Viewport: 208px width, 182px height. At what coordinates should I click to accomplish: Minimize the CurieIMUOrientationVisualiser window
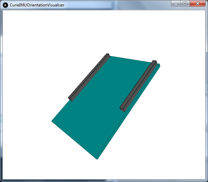176,3
